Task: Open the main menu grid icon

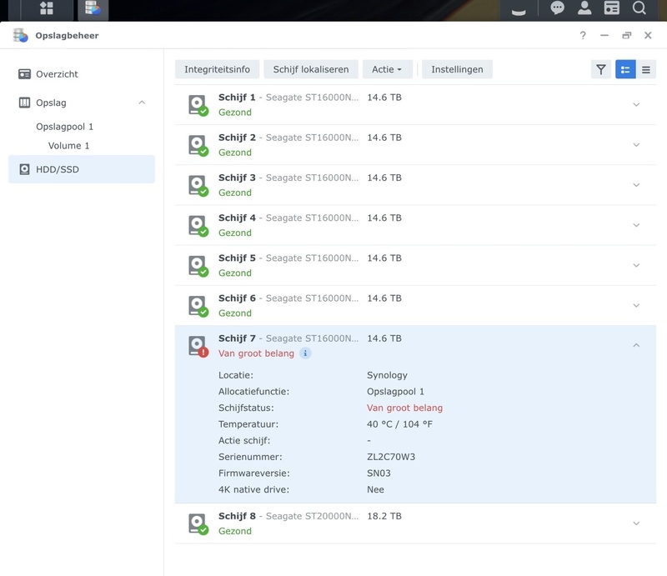Action: pos(47,8)
